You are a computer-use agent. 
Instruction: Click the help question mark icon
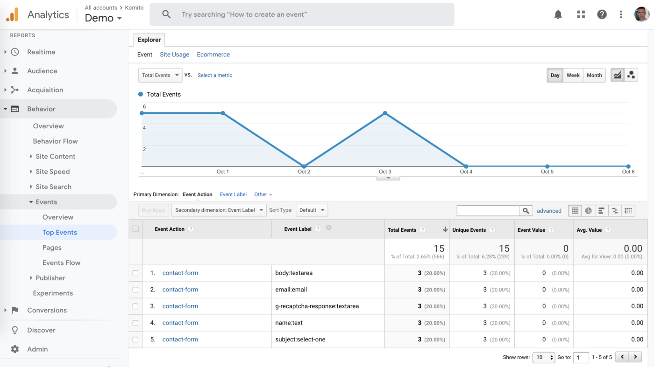tap(602, 14)
